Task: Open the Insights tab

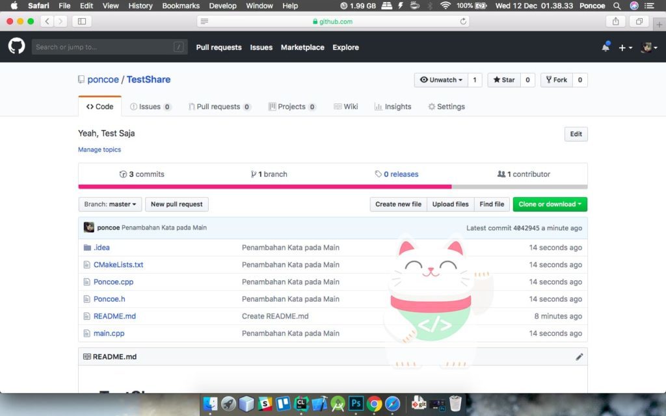Action: 393,107
